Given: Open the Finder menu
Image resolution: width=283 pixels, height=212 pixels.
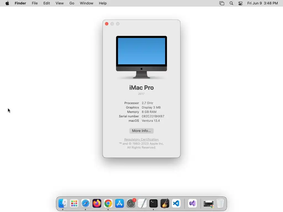Looking at the screenshot, I should point(20,3).
